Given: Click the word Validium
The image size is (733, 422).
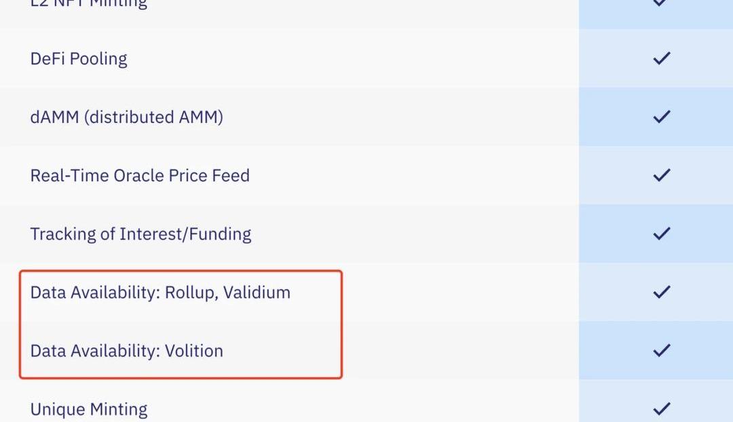Looking at the screenshot, I should [x=257, y=292].
